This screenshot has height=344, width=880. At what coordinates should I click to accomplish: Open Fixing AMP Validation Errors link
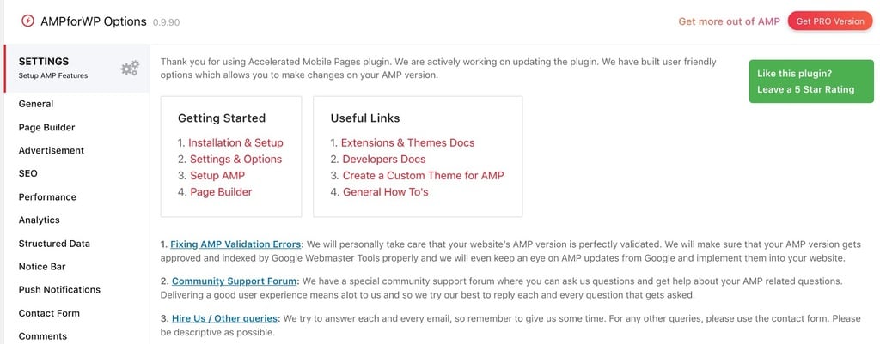[235, 244]
